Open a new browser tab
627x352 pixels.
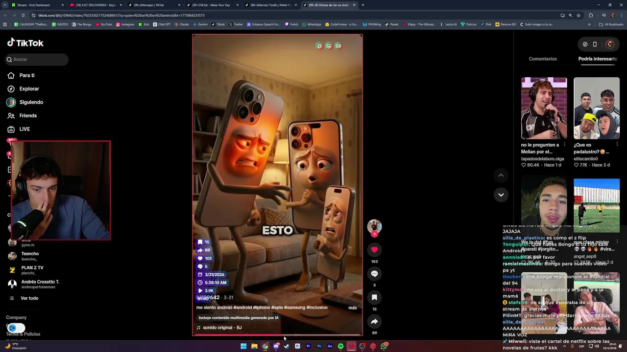[x=362, y=5]
